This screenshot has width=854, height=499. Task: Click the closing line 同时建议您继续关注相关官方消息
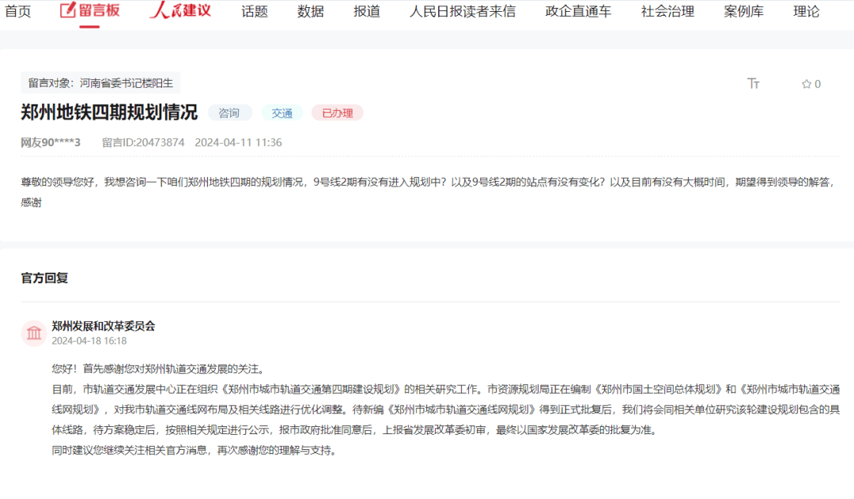(x=194, y=450)
